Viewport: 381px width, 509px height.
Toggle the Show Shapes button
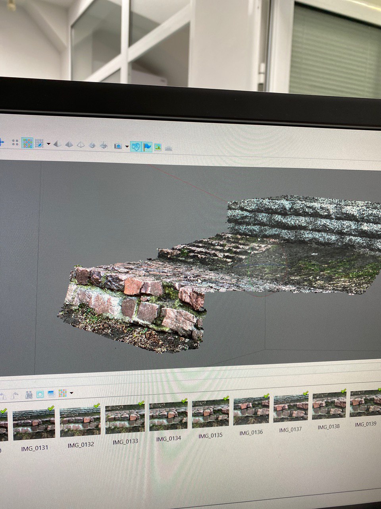[x=136, y=147]
